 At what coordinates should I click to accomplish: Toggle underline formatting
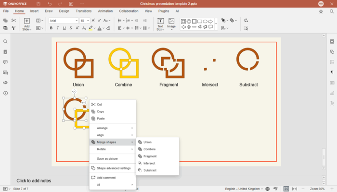[64, 28]
